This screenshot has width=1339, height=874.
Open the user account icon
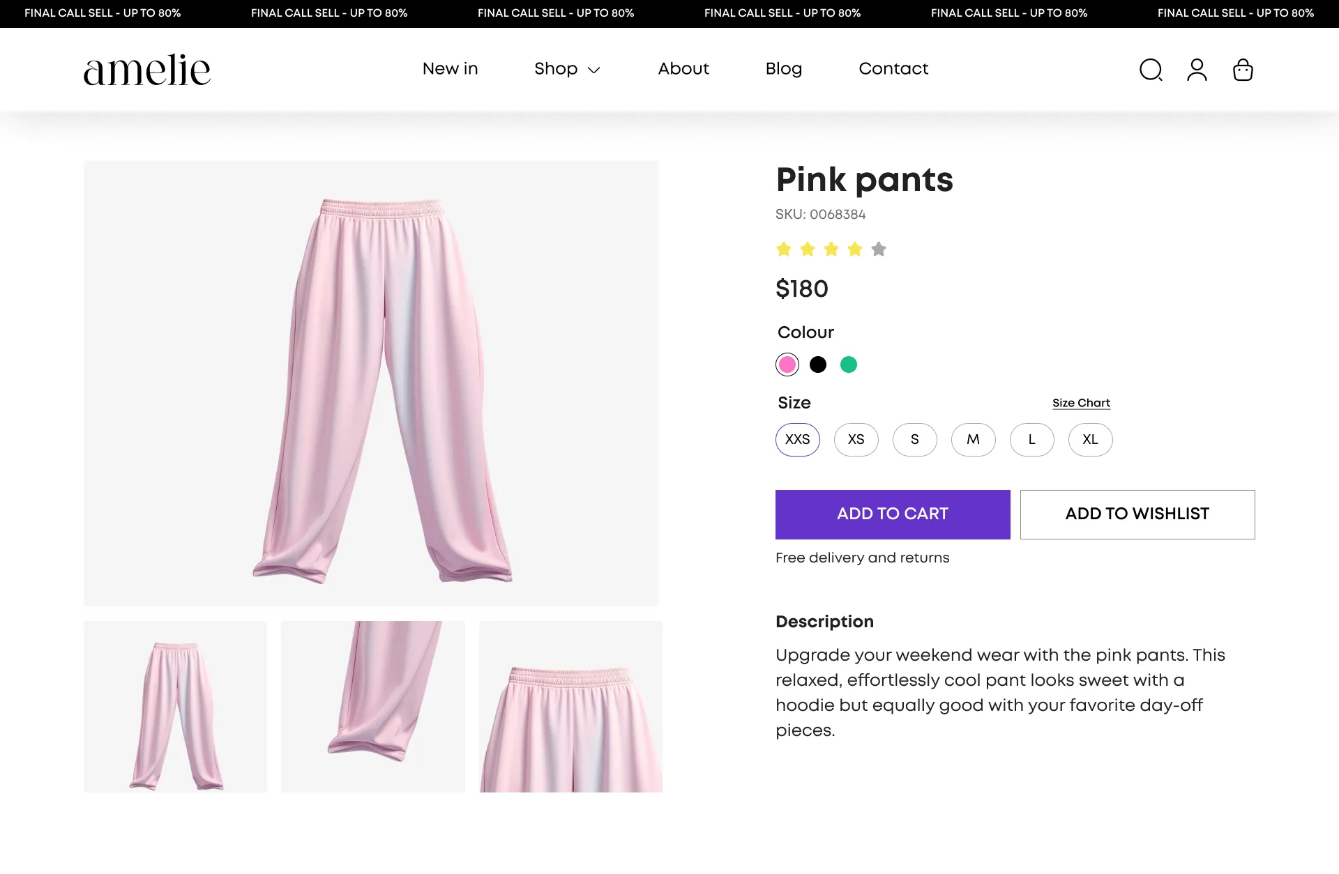[x=1197, y=70]
